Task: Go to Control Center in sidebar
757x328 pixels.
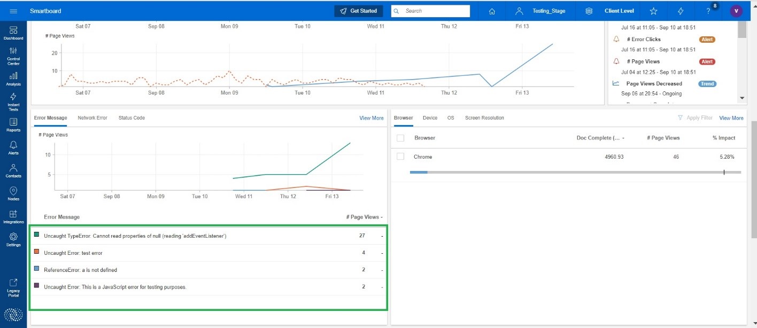Action: coord(13,56)
